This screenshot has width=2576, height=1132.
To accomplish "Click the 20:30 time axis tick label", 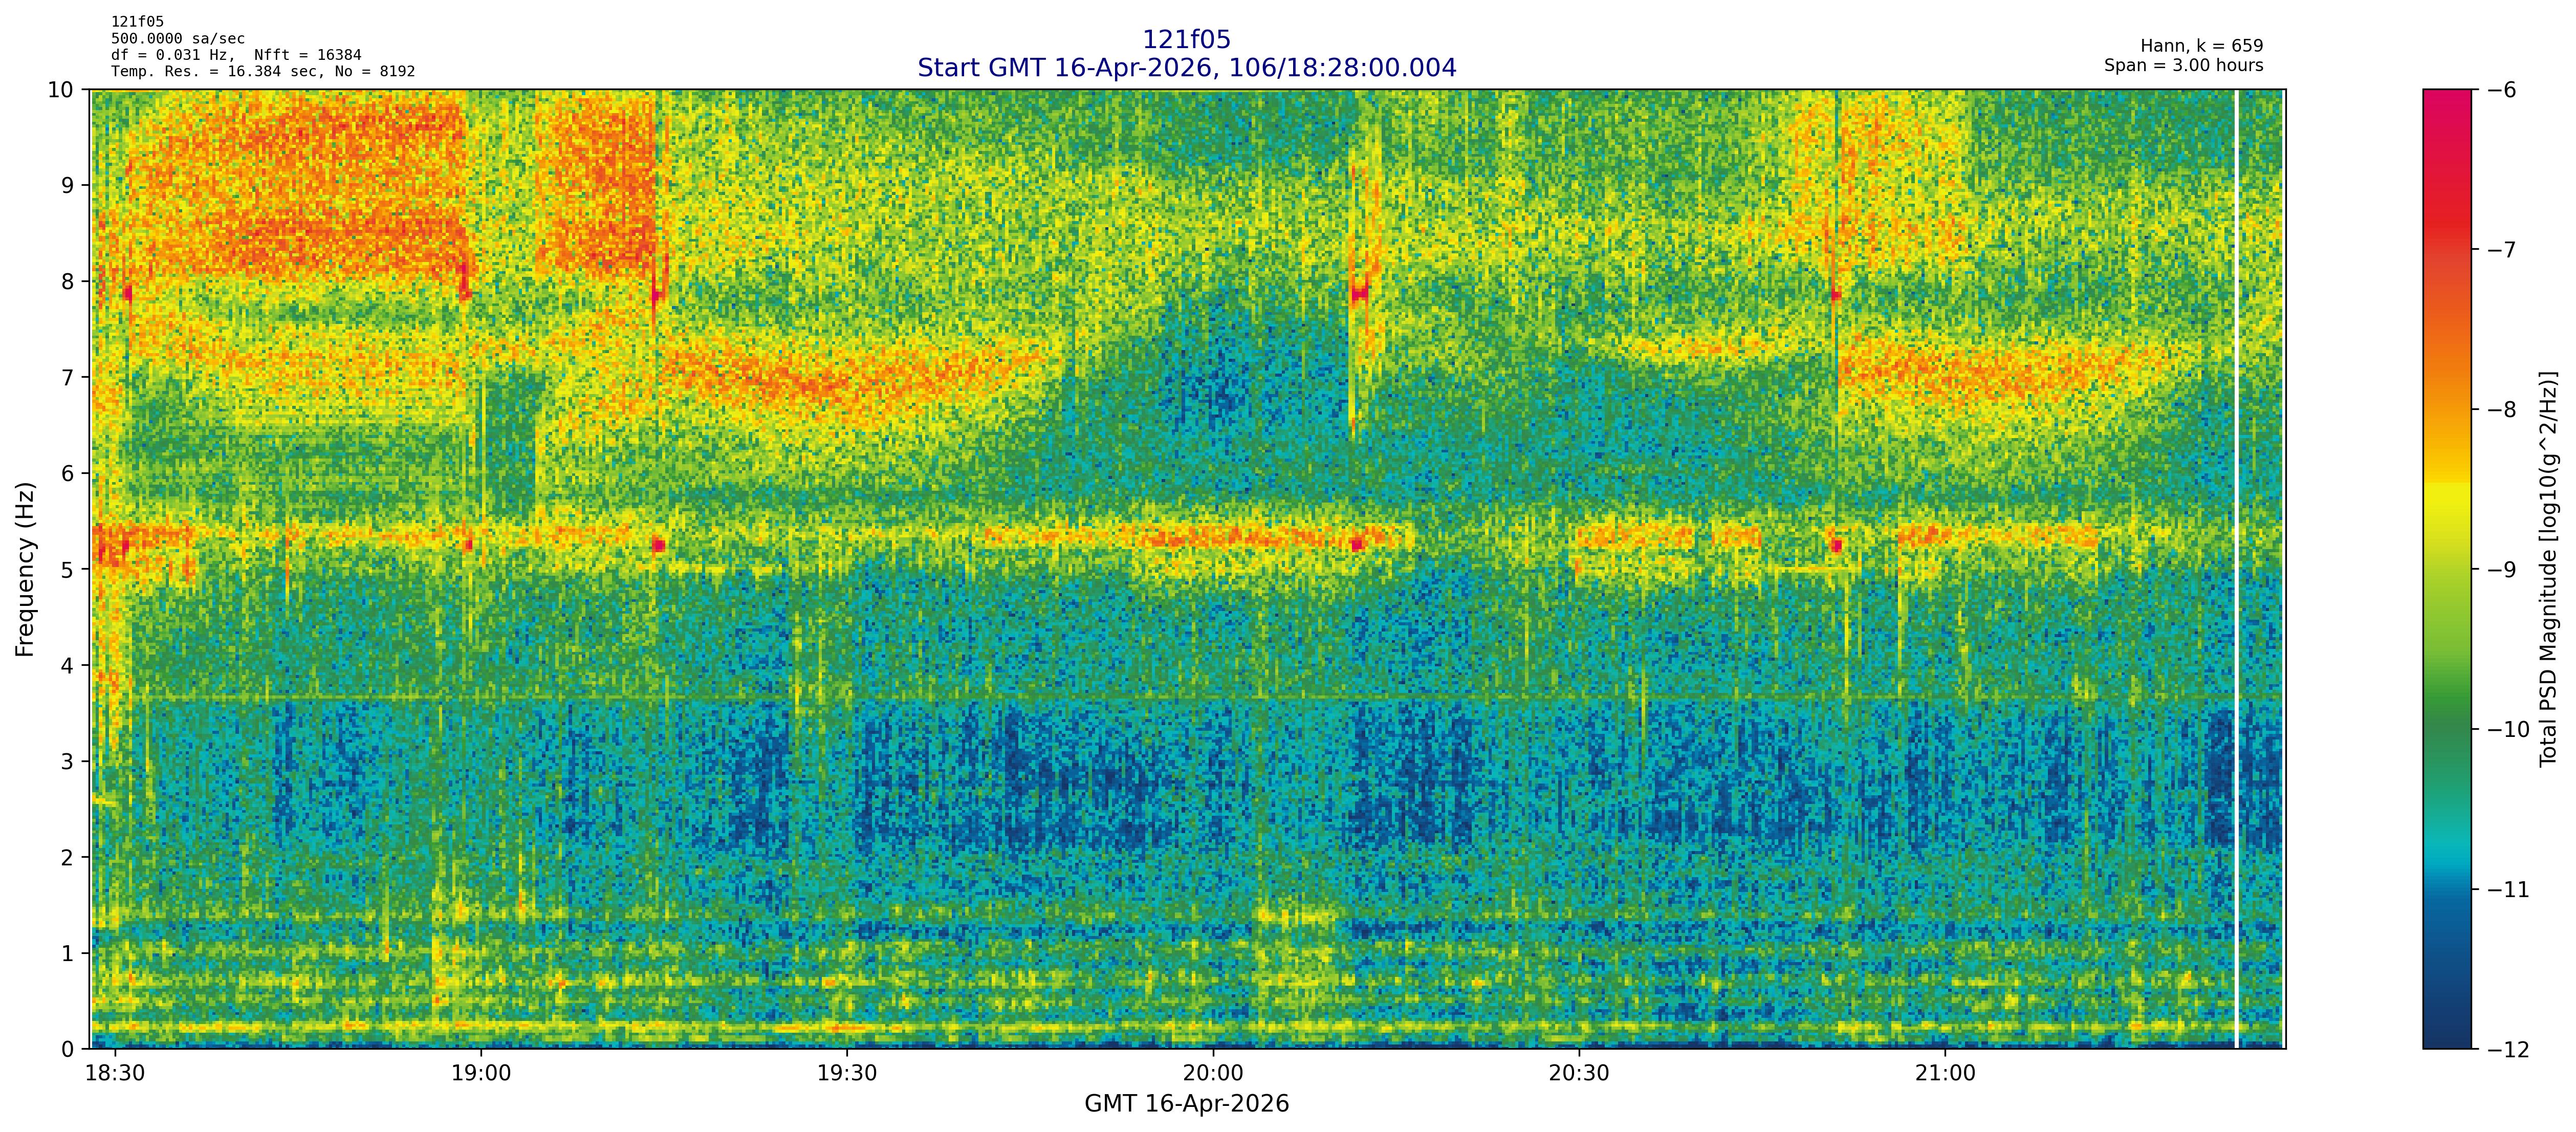I will (x=1579, y=1073).
